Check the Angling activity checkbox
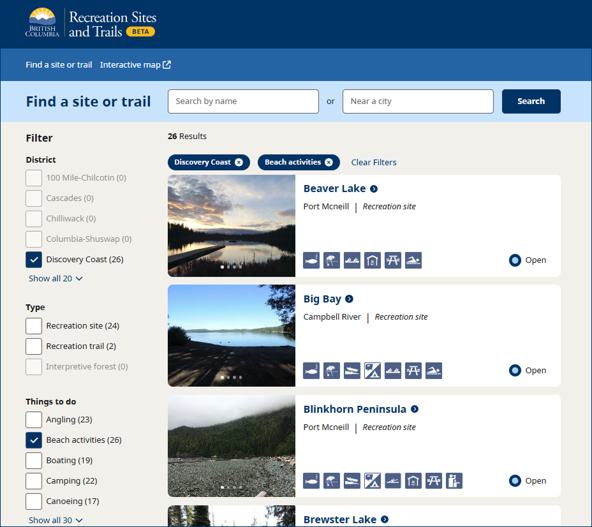Viewport: 592px width, 527px height. click(34, 420)
